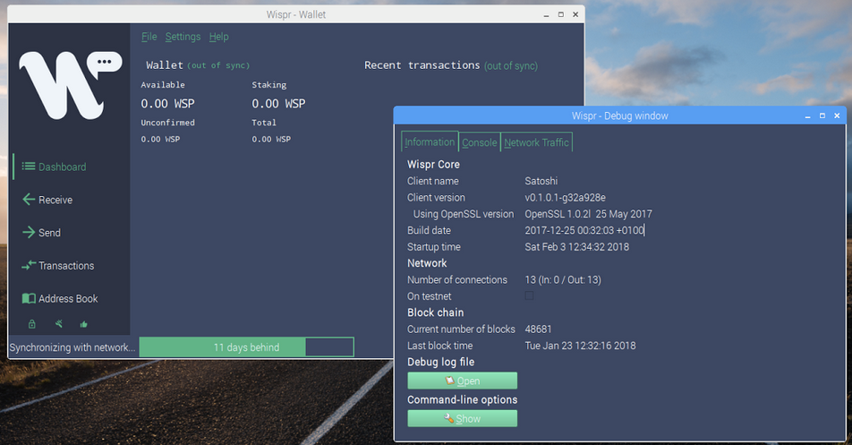Select client version v0.1.0.1-g32a928e

(x=565, y=197)
